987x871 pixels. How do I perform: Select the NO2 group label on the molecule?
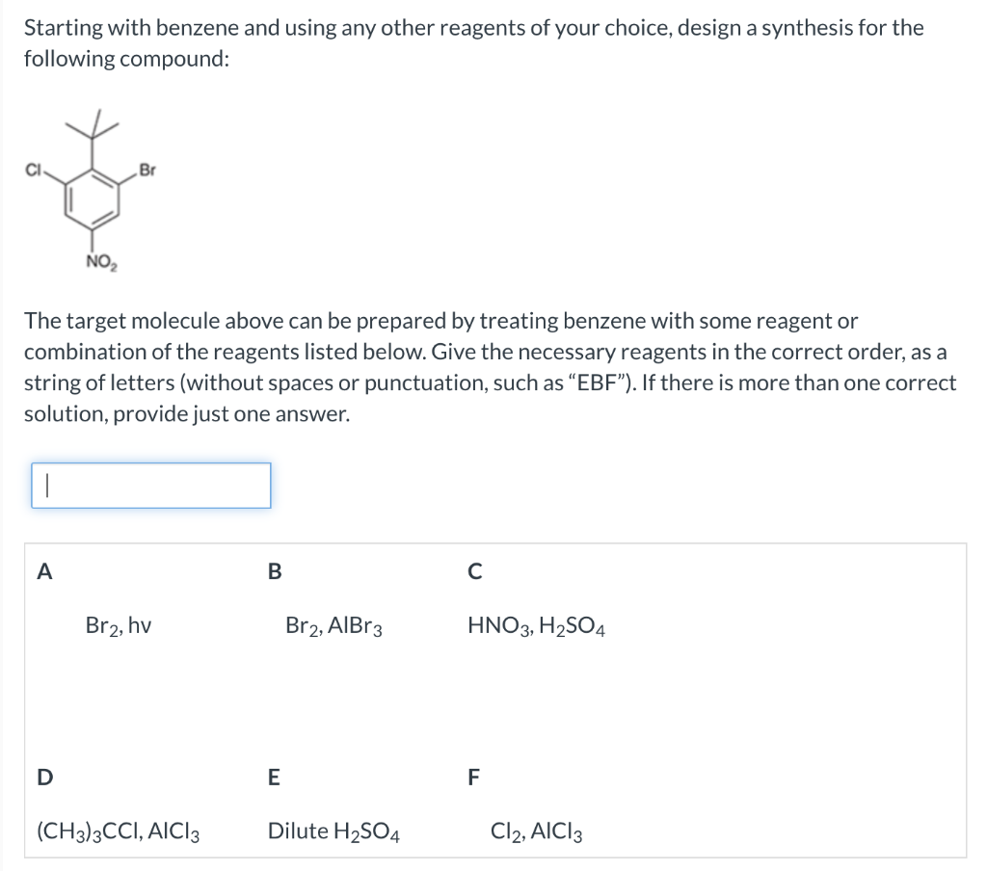click(x=99, y=261)
